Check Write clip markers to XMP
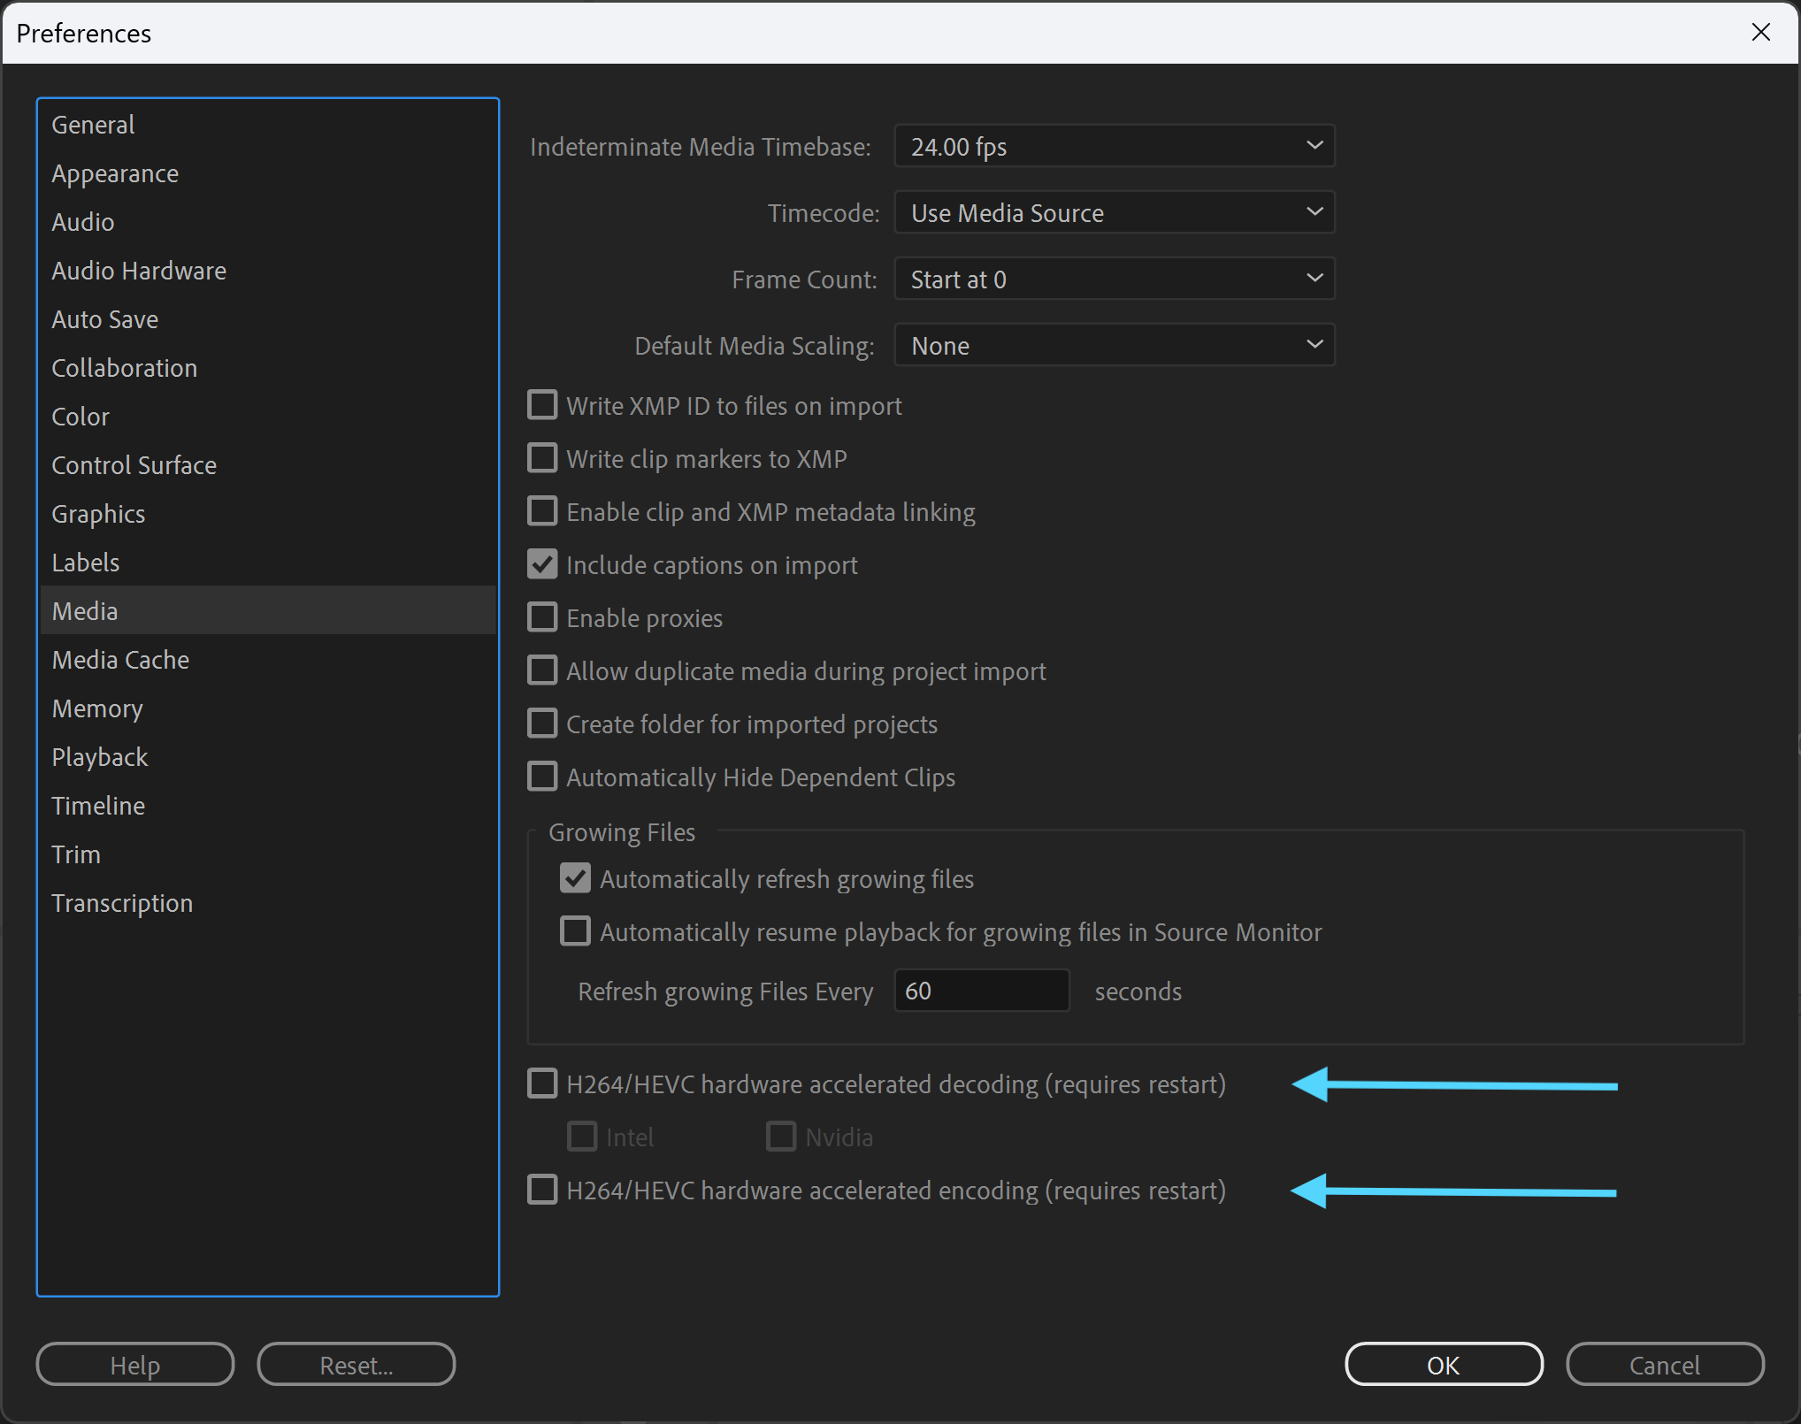 (543, 458)
